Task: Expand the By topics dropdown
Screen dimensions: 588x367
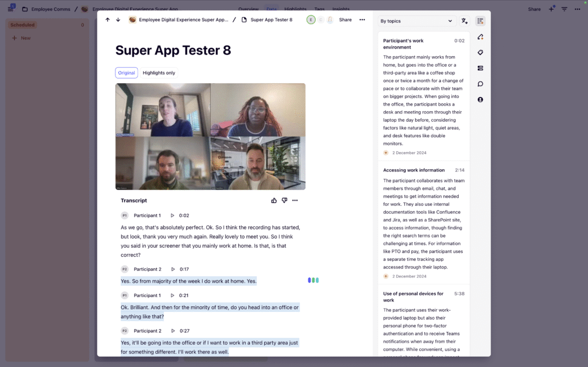Action: coord(416,21)
